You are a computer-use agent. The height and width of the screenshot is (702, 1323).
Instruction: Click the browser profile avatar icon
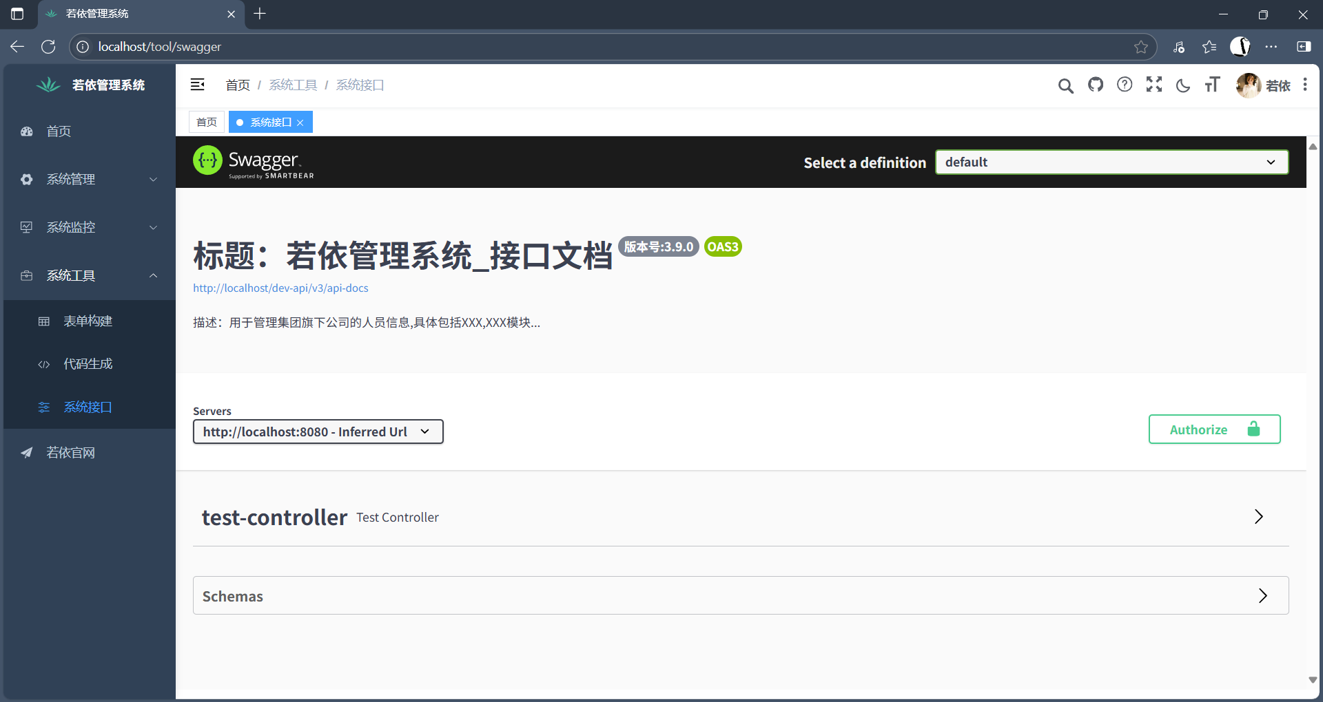click(1240, 47)
